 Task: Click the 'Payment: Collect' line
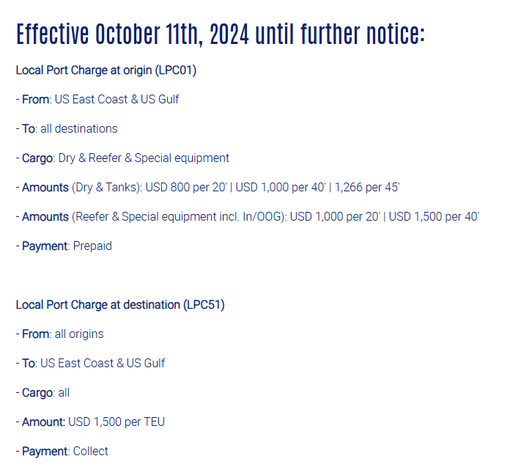coord(62,452)
